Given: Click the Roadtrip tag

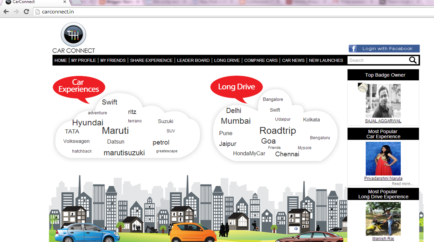Looking at the screenshot, I should (x=278, y=130).
